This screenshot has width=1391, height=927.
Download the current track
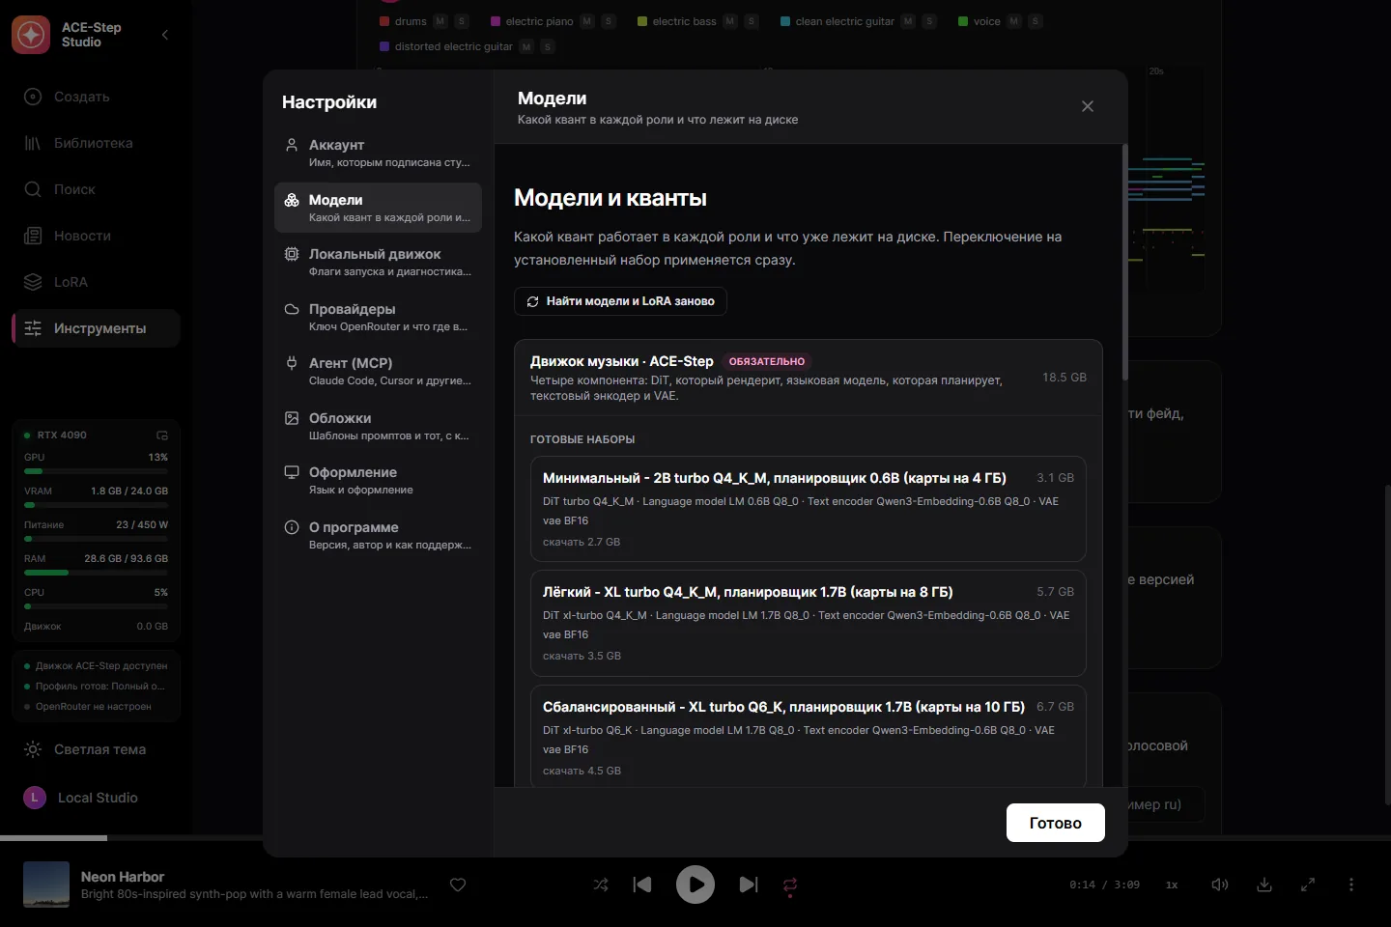pos(1263,885)
